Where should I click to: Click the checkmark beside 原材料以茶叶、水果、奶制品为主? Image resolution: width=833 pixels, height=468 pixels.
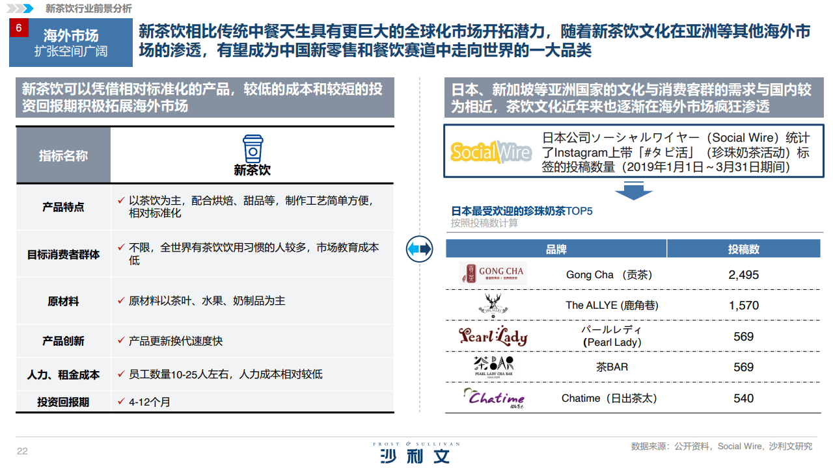click(x=121, y=300)
